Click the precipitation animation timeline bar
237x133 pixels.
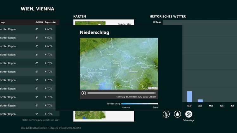[121, 93]
